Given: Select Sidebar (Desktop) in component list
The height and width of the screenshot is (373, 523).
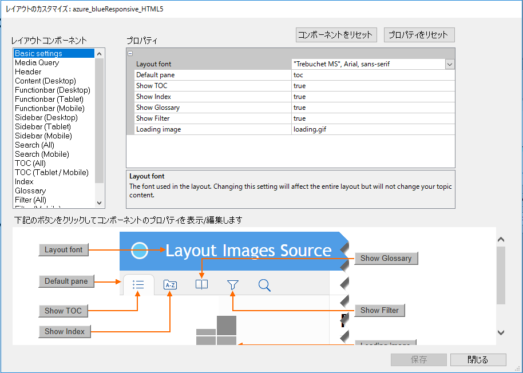Looking at the screenshot, I should tap(46, 118).
